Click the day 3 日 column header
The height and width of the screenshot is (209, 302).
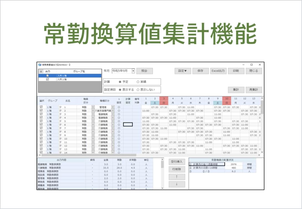click(164, 101)
